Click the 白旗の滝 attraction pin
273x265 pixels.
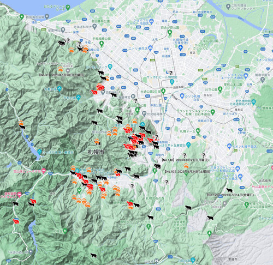tap(193, 260)
